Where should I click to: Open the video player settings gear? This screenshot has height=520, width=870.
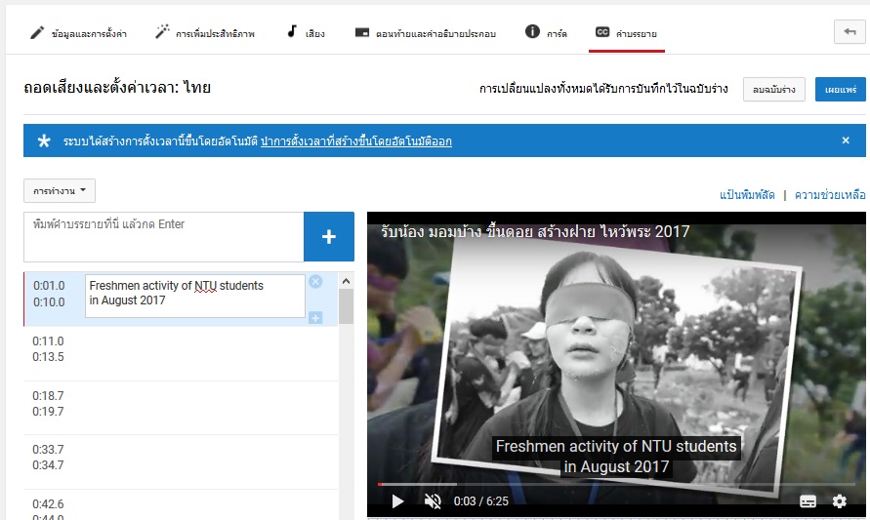pyautogui.click(x=840, y=501)
